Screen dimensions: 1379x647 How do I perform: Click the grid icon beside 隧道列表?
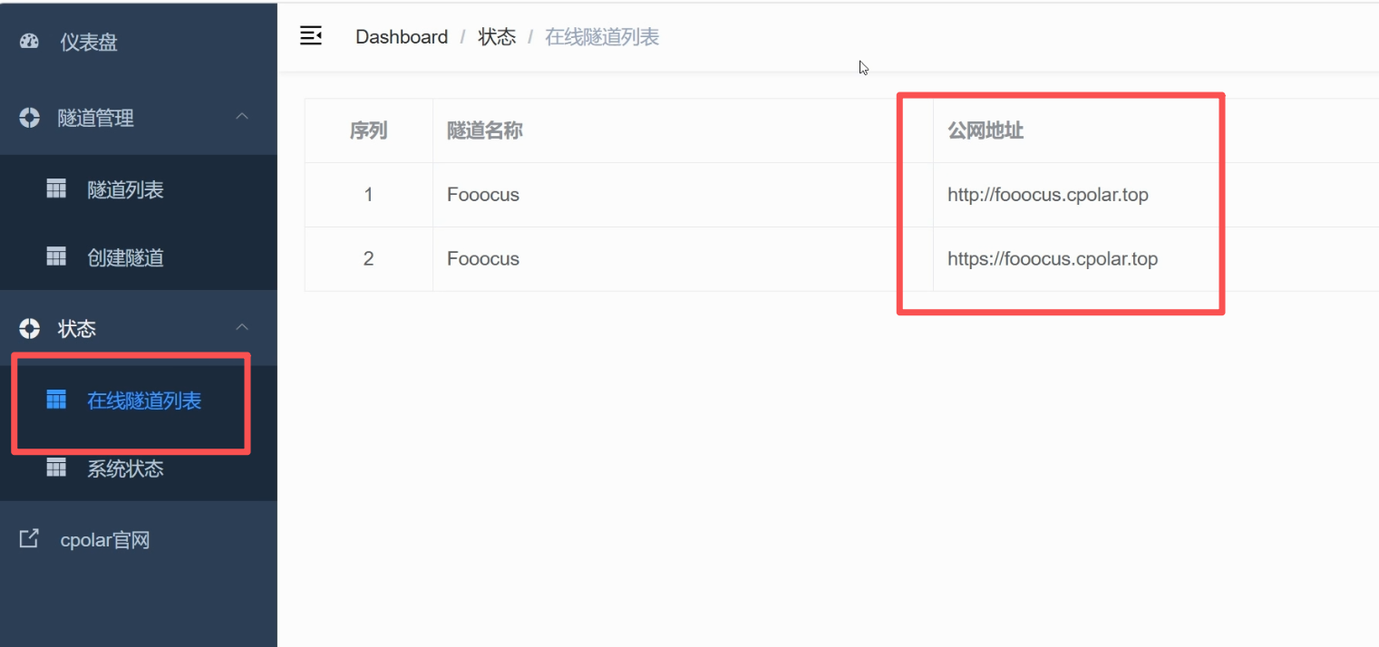coord(56,188)
